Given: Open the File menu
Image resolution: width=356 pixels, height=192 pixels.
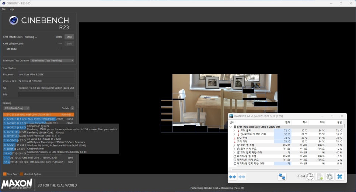Looking at the screenshot, I should 4,9.
